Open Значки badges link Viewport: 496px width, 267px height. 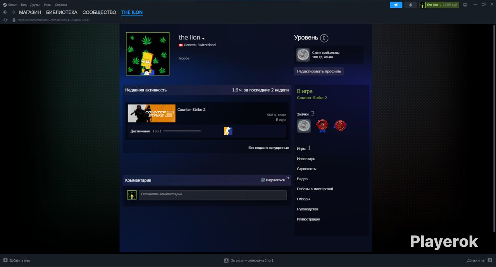(x=303, y=114)
